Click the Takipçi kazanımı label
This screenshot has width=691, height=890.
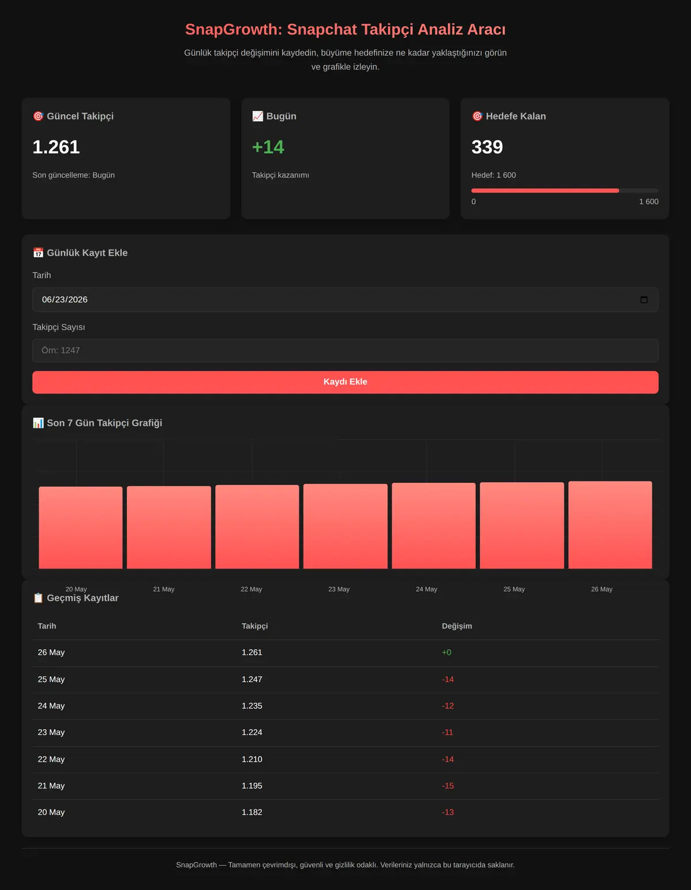click(280, 175)
